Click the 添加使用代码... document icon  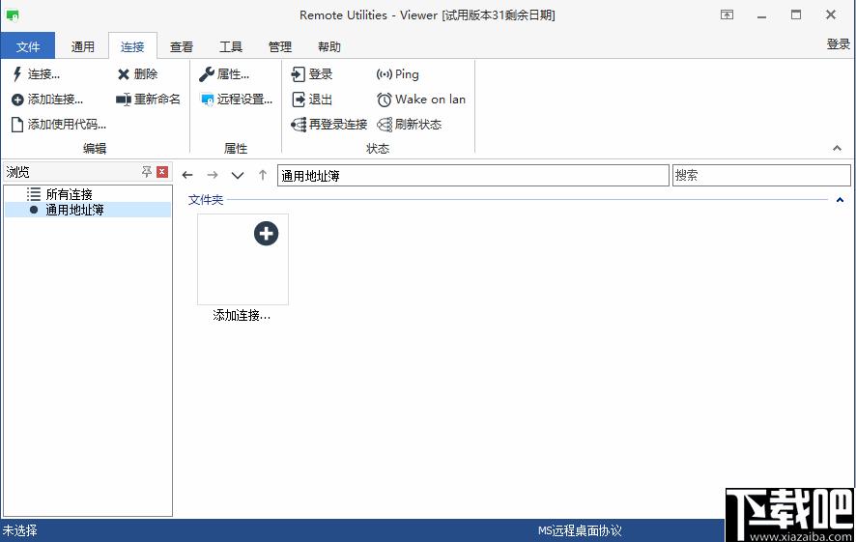point(17,125)
